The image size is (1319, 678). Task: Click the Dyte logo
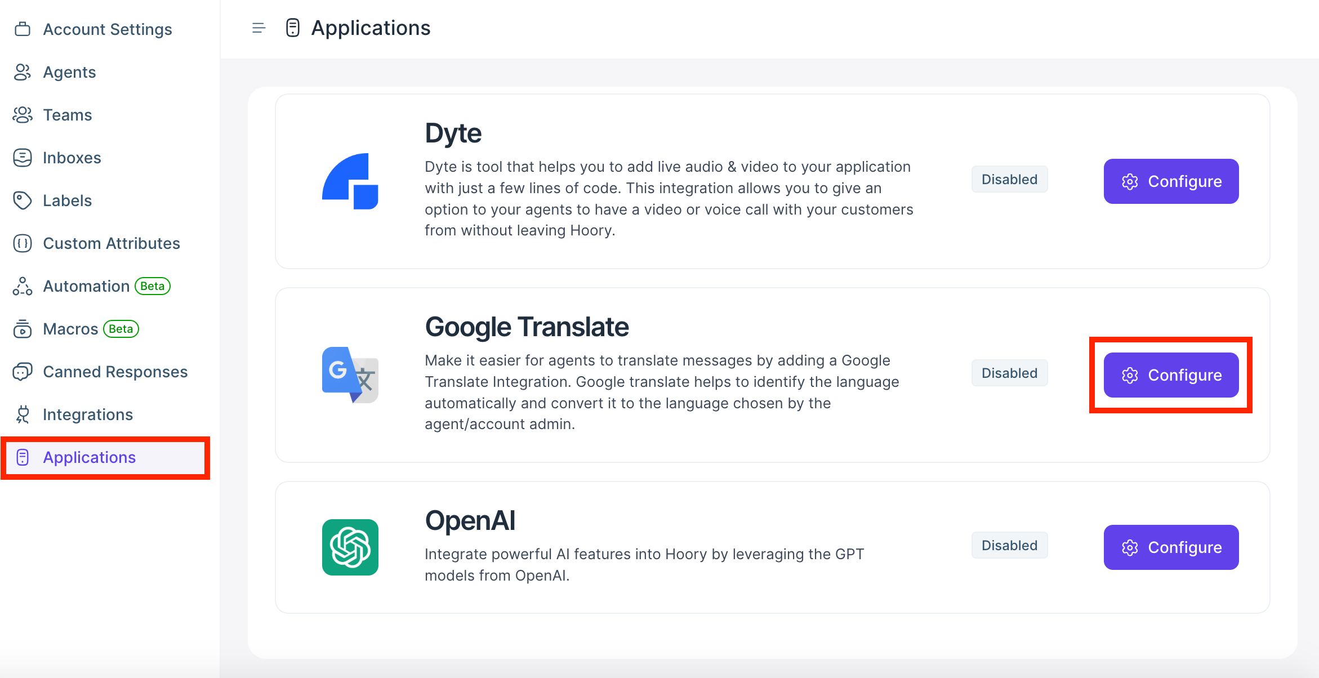tap(350, 181)
